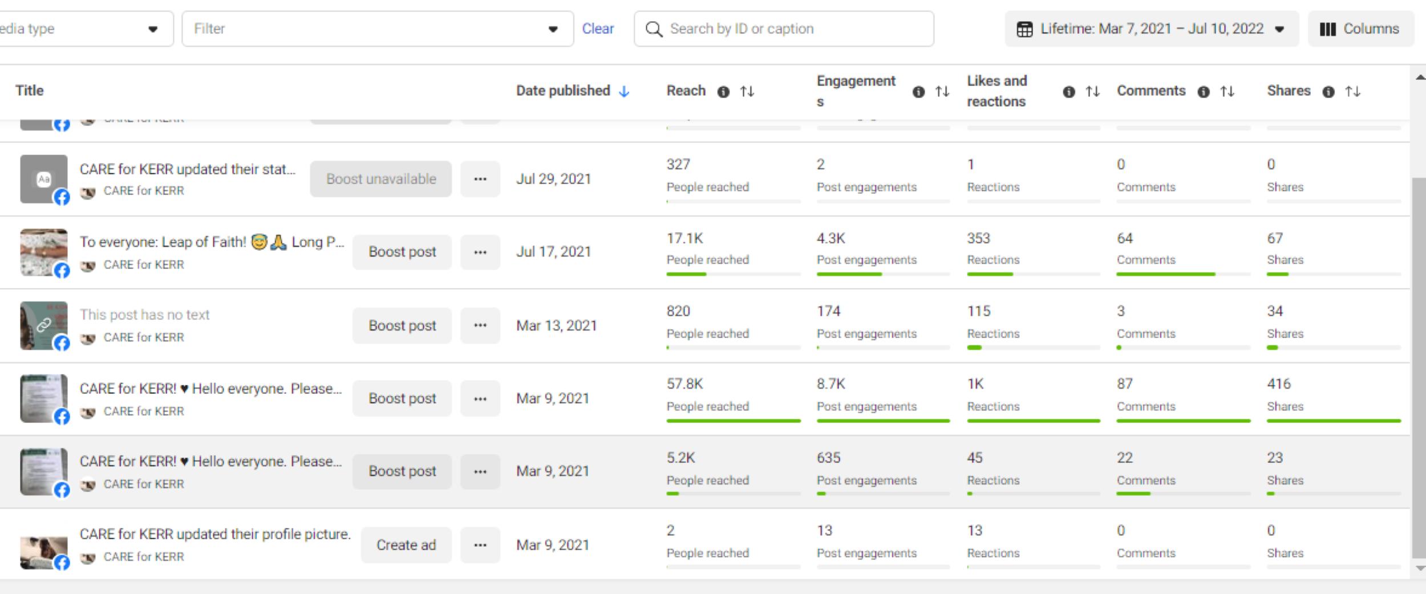The height and width of the screenshot is (594, 1426).
Task: Expand the Filter dropdown
Action: 377,29
